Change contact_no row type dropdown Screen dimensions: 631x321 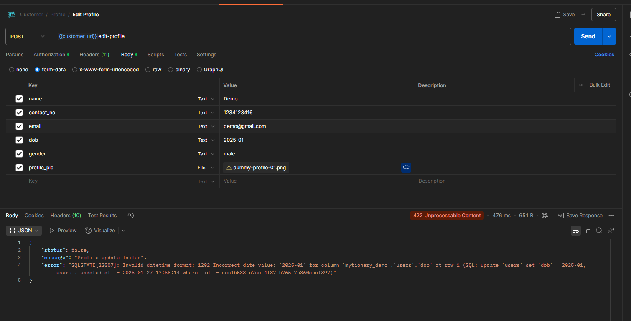[x=206, y=113]
